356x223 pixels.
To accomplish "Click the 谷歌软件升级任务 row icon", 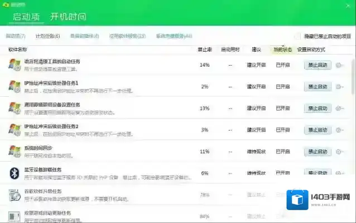I will pyautogui.click(x=15, y=195).
